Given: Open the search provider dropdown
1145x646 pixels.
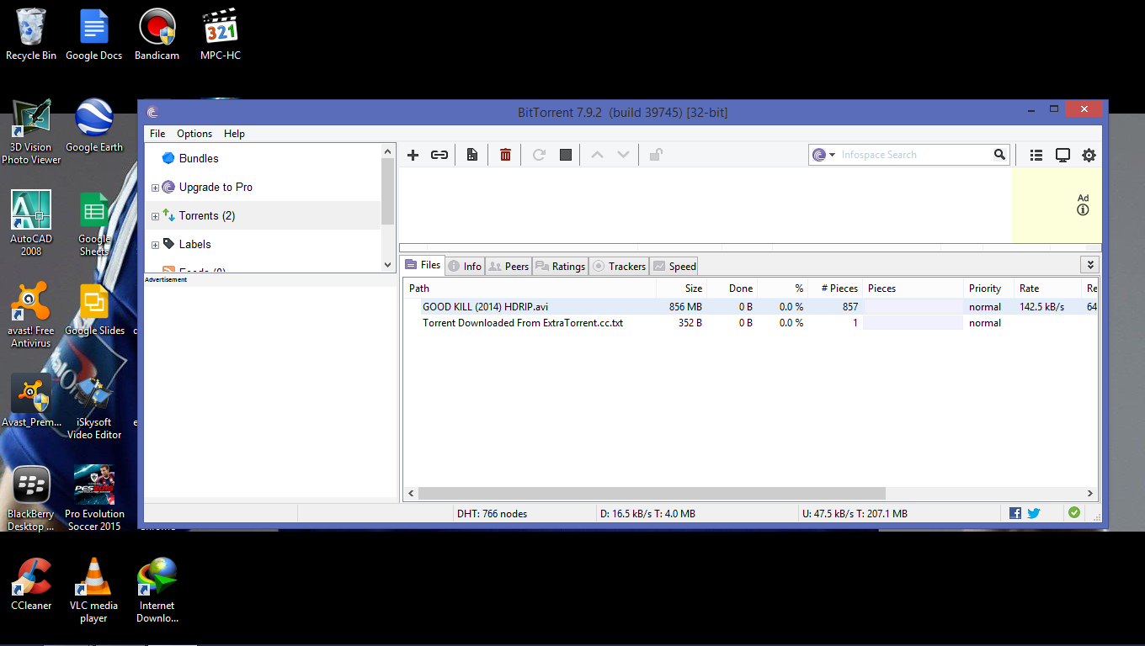Looking at the screenshot, I should (833, 155).
